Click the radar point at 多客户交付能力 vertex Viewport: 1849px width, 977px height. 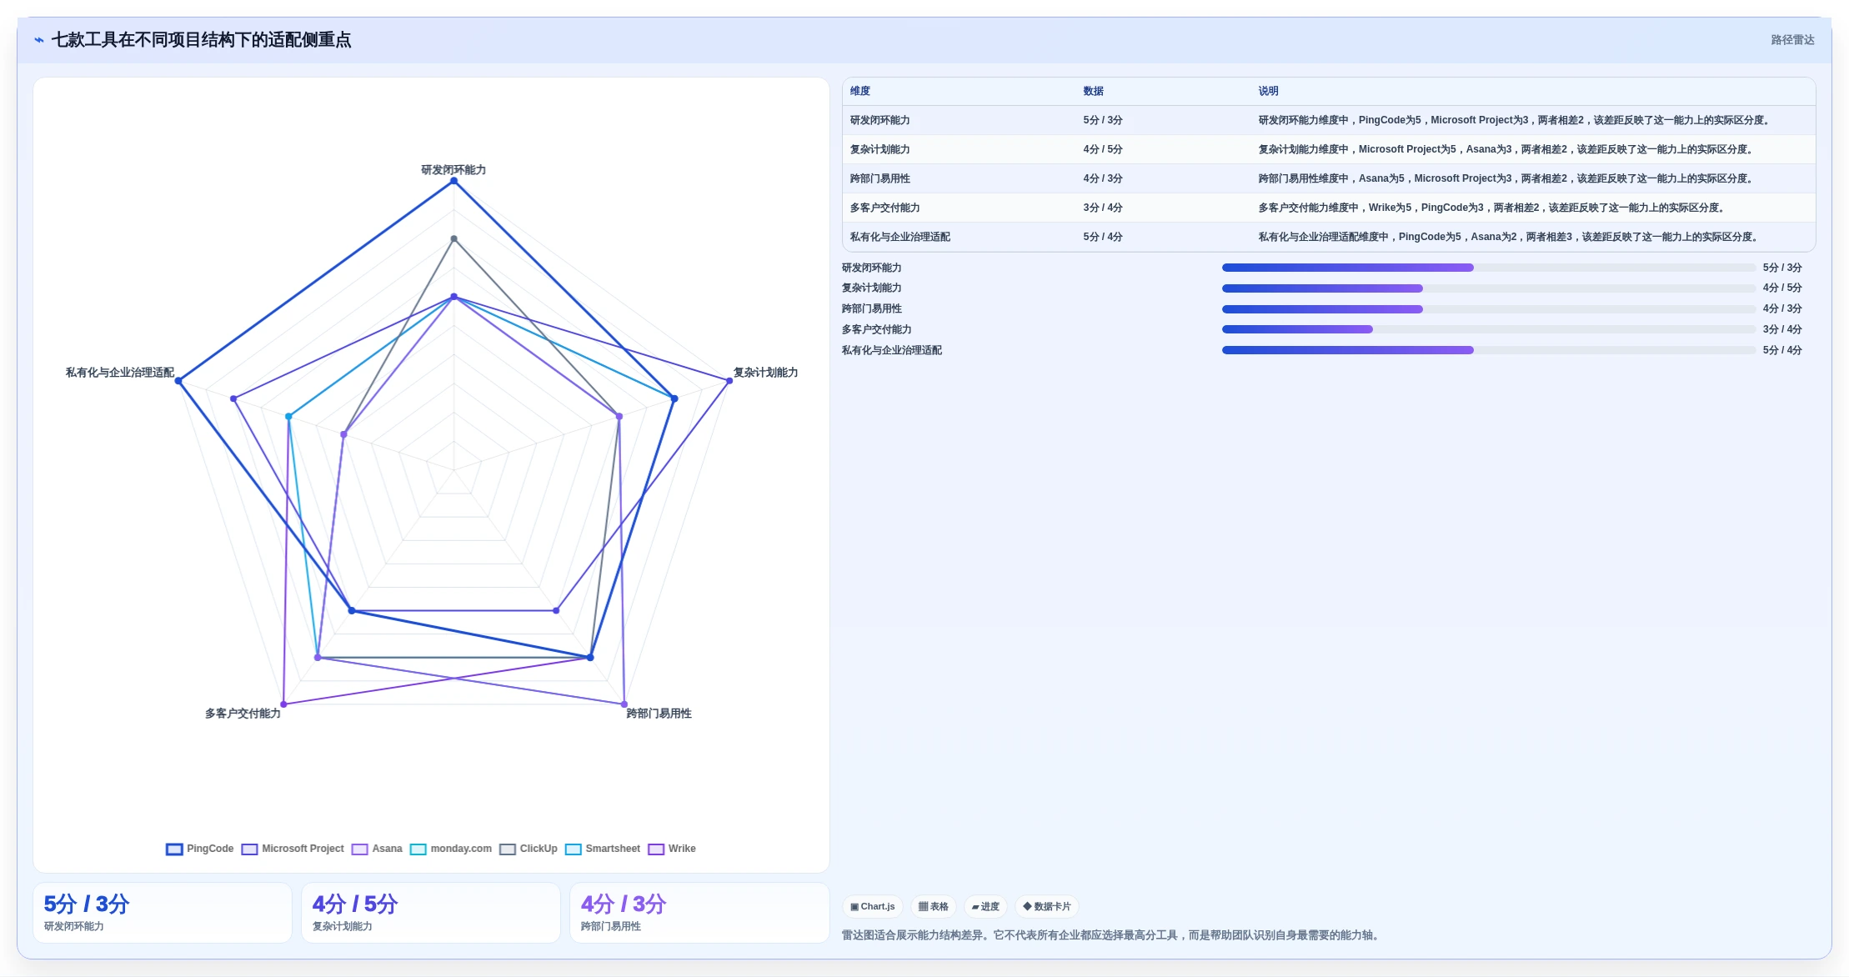(283, 704)
